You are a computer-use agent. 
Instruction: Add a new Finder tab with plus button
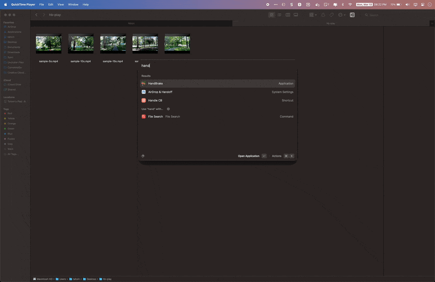point(432,23)
